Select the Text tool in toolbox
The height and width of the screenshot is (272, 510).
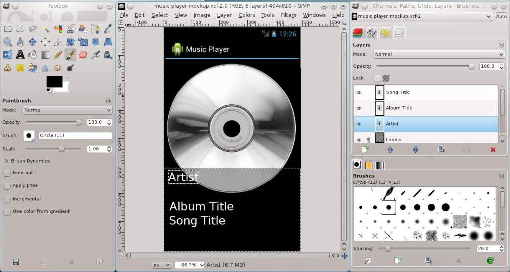point(20,55)
